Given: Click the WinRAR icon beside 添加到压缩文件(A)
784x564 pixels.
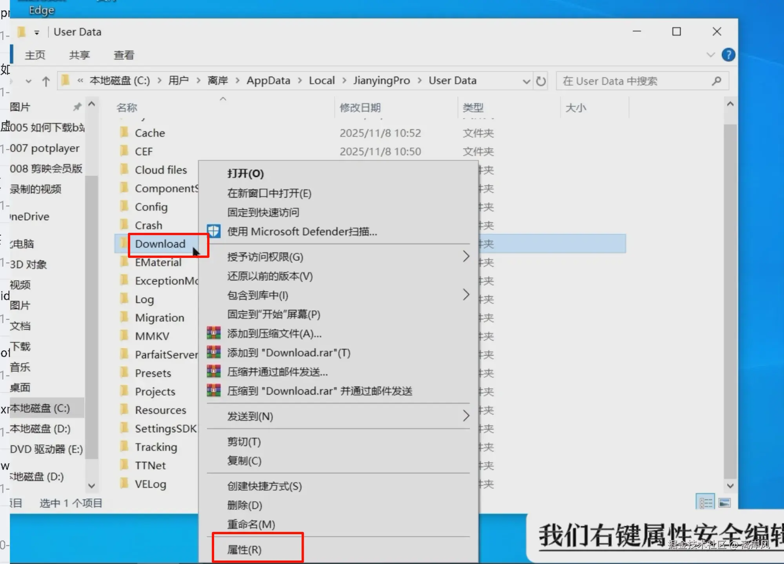Looking at the screenshot, I should [x=214, y=333].
